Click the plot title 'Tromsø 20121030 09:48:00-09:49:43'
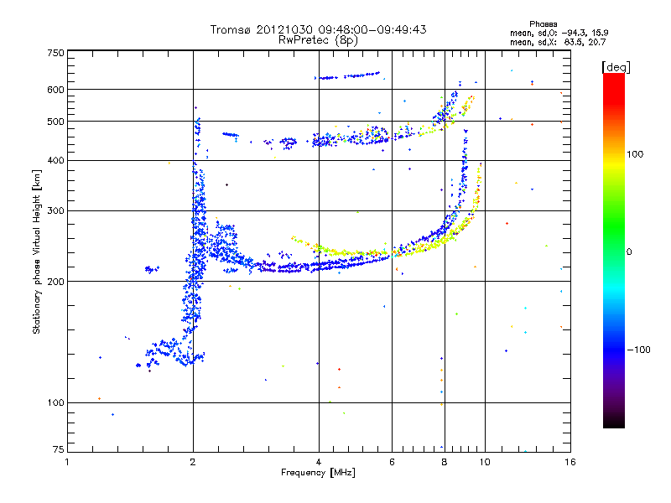Viewport: 671px width, 503px height. [x=318, y=29]
